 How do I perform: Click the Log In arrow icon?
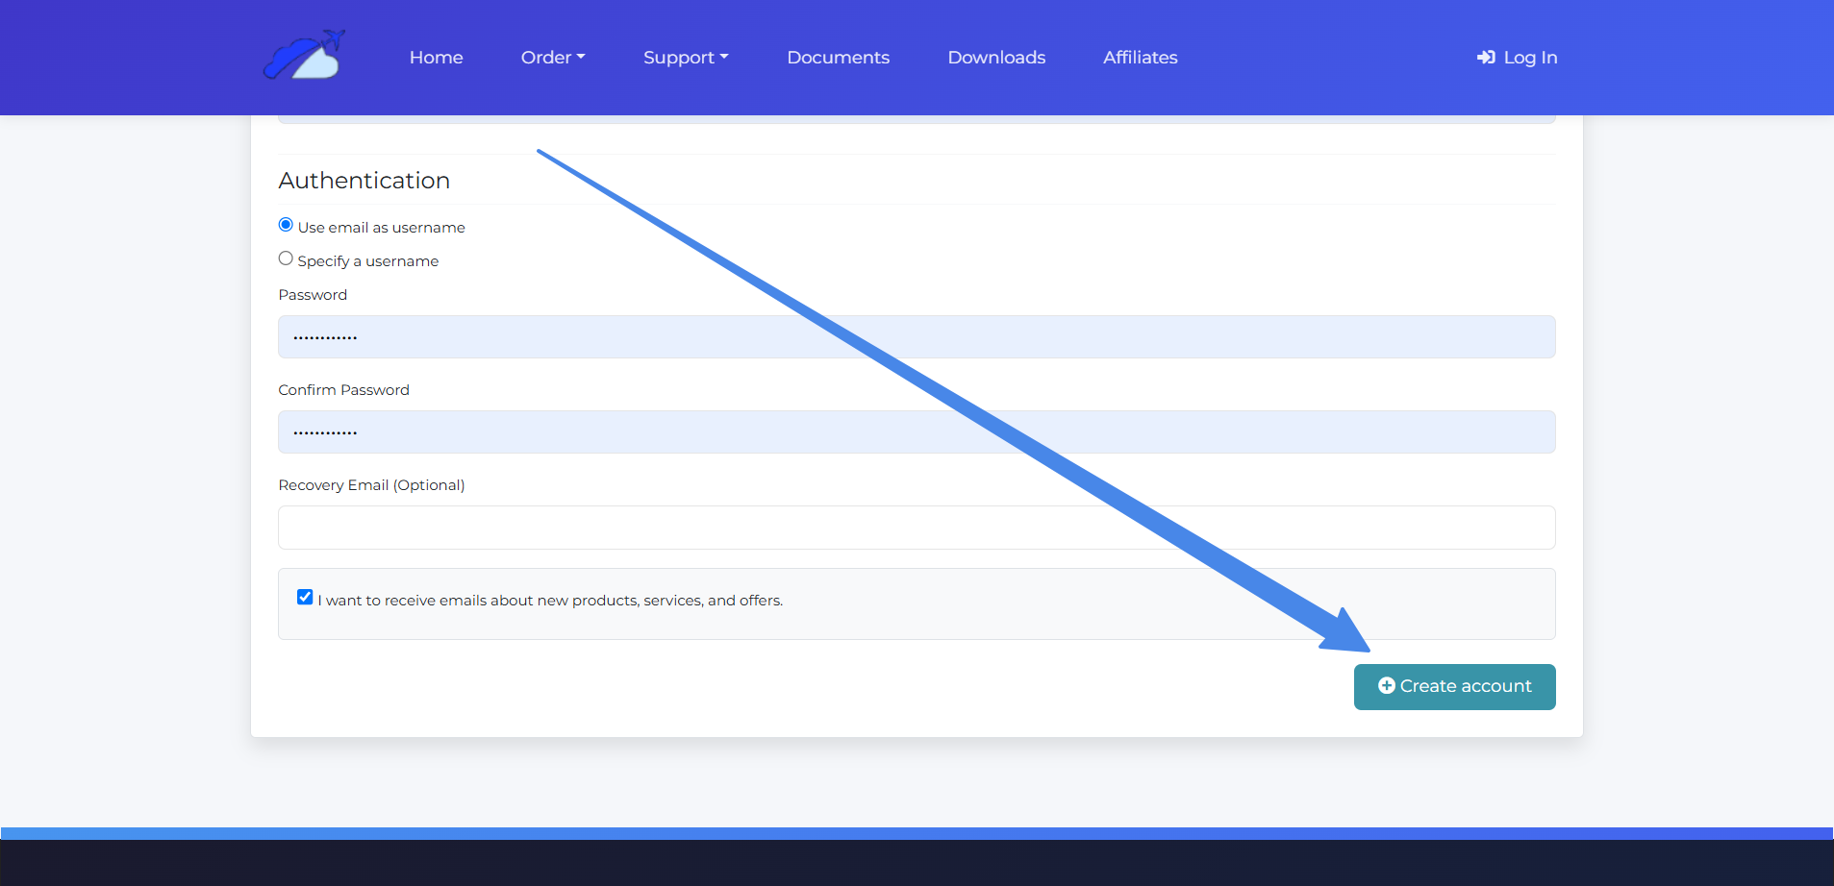1486,58
